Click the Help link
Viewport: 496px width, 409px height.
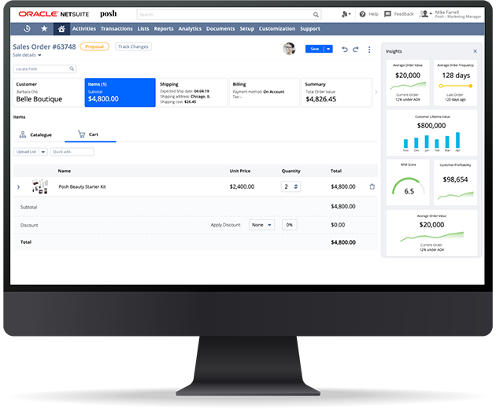(x=373, y=14)
